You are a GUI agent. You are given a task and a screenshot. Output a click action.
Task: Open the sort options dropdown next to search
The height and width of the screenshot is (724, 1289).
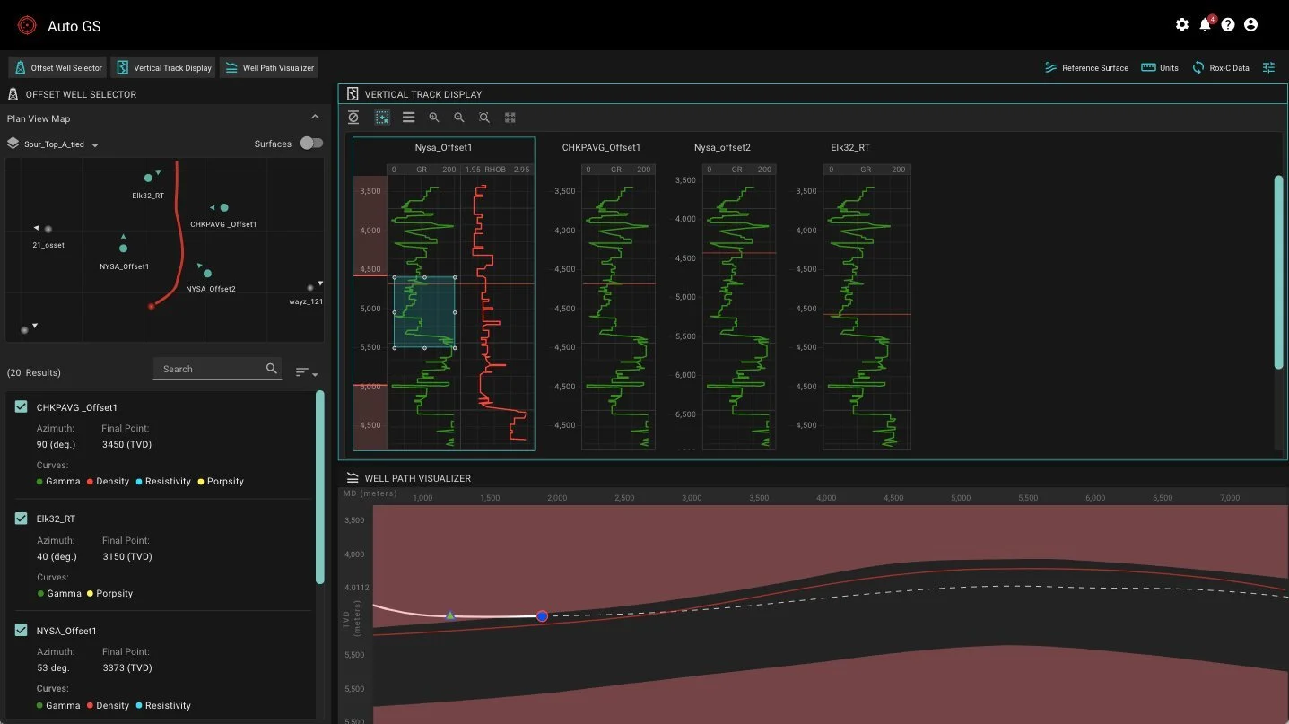pyautogui.click(x=307, y=372)
